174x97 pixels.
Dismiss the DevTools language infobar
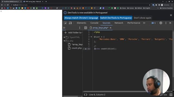click(171, 15)
